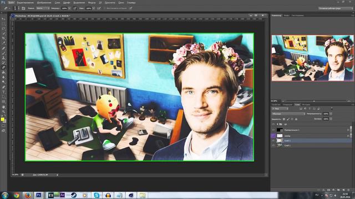The width and height of the screenshot is (355, 199).
Task: Click the background color swatch
Action: coord(5,122)
